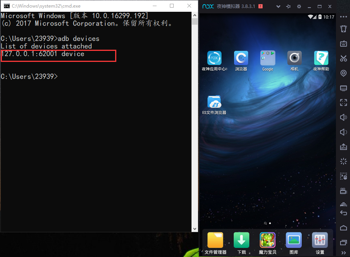
Task: Maximize the Nox emulator window
Action: coord(320,6)
